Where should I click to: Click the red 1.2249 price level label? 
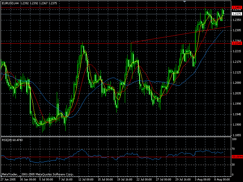(237, 43)
